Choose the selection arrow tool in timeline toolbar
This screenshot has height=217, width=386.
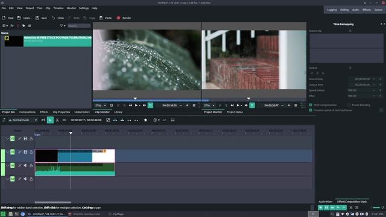50,120
